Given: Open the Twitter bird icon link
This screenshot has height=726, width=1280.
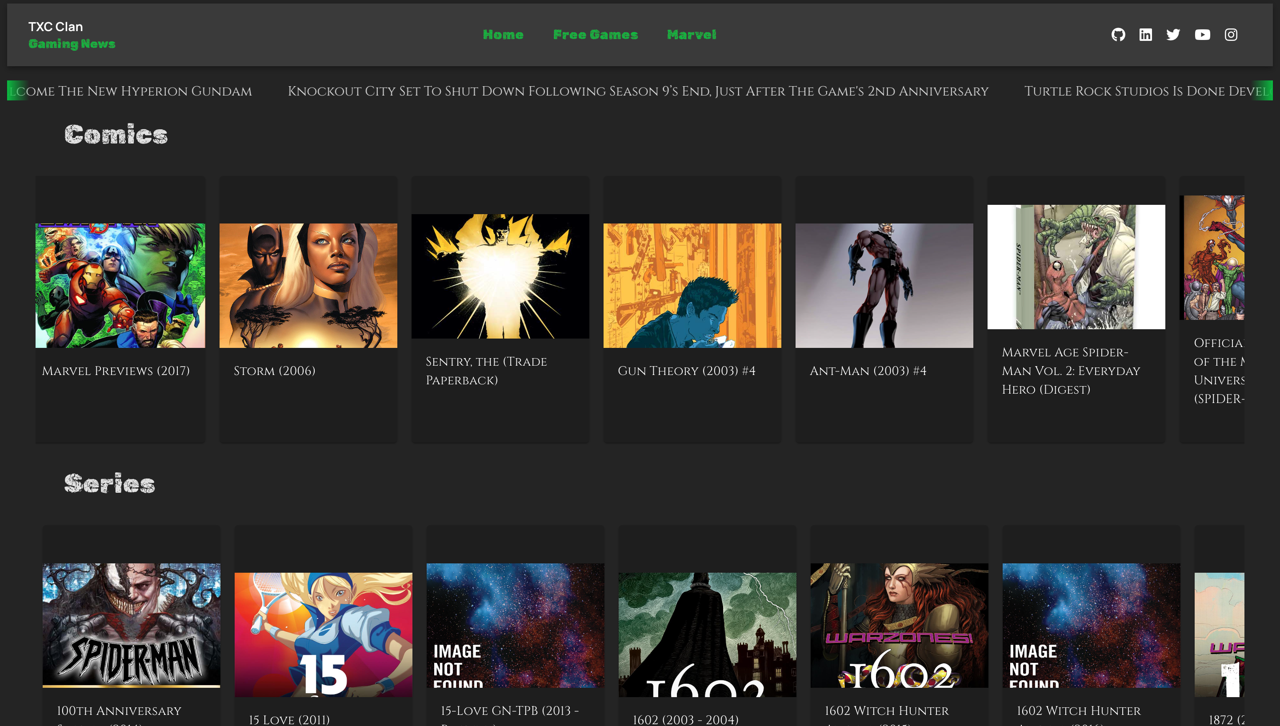Looking at the screenshot, I should (x=1173, y=34).
